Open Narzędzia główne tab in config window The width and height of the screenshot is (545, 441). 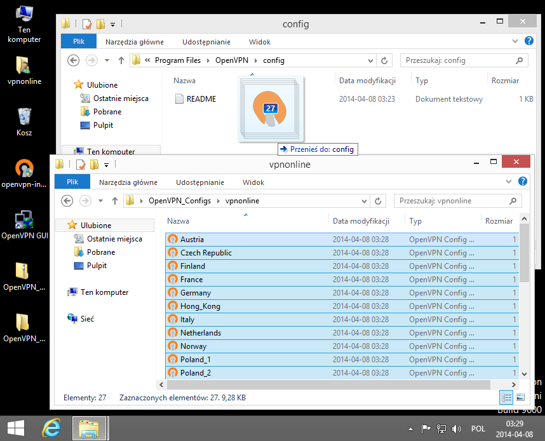[135, 42]
